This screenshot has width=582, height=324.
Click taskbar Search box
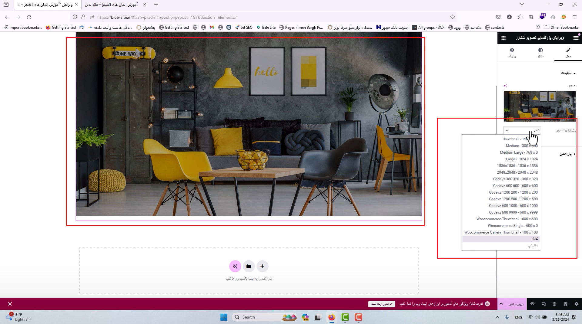coord(264,317)
